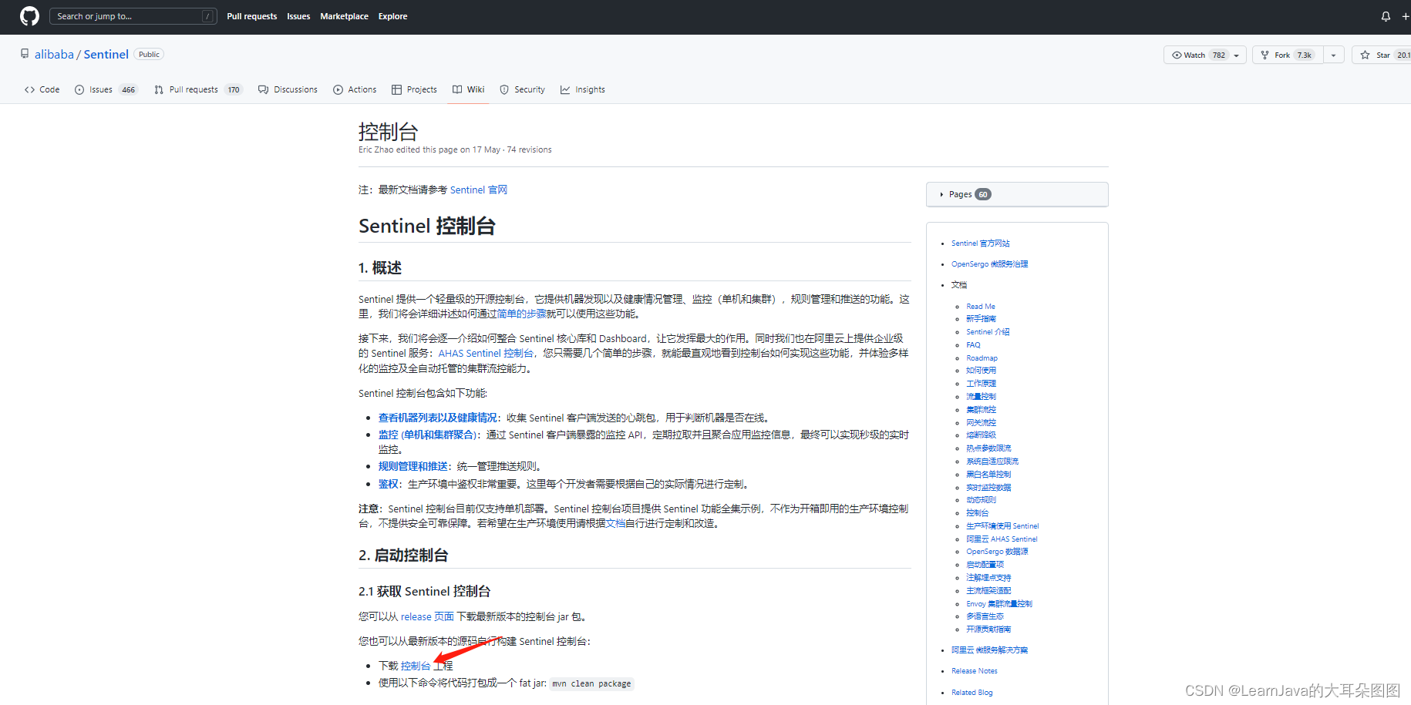The image size is (1411, 705).
Task: Open the alibaba organization link
Action: coord(54,54)
